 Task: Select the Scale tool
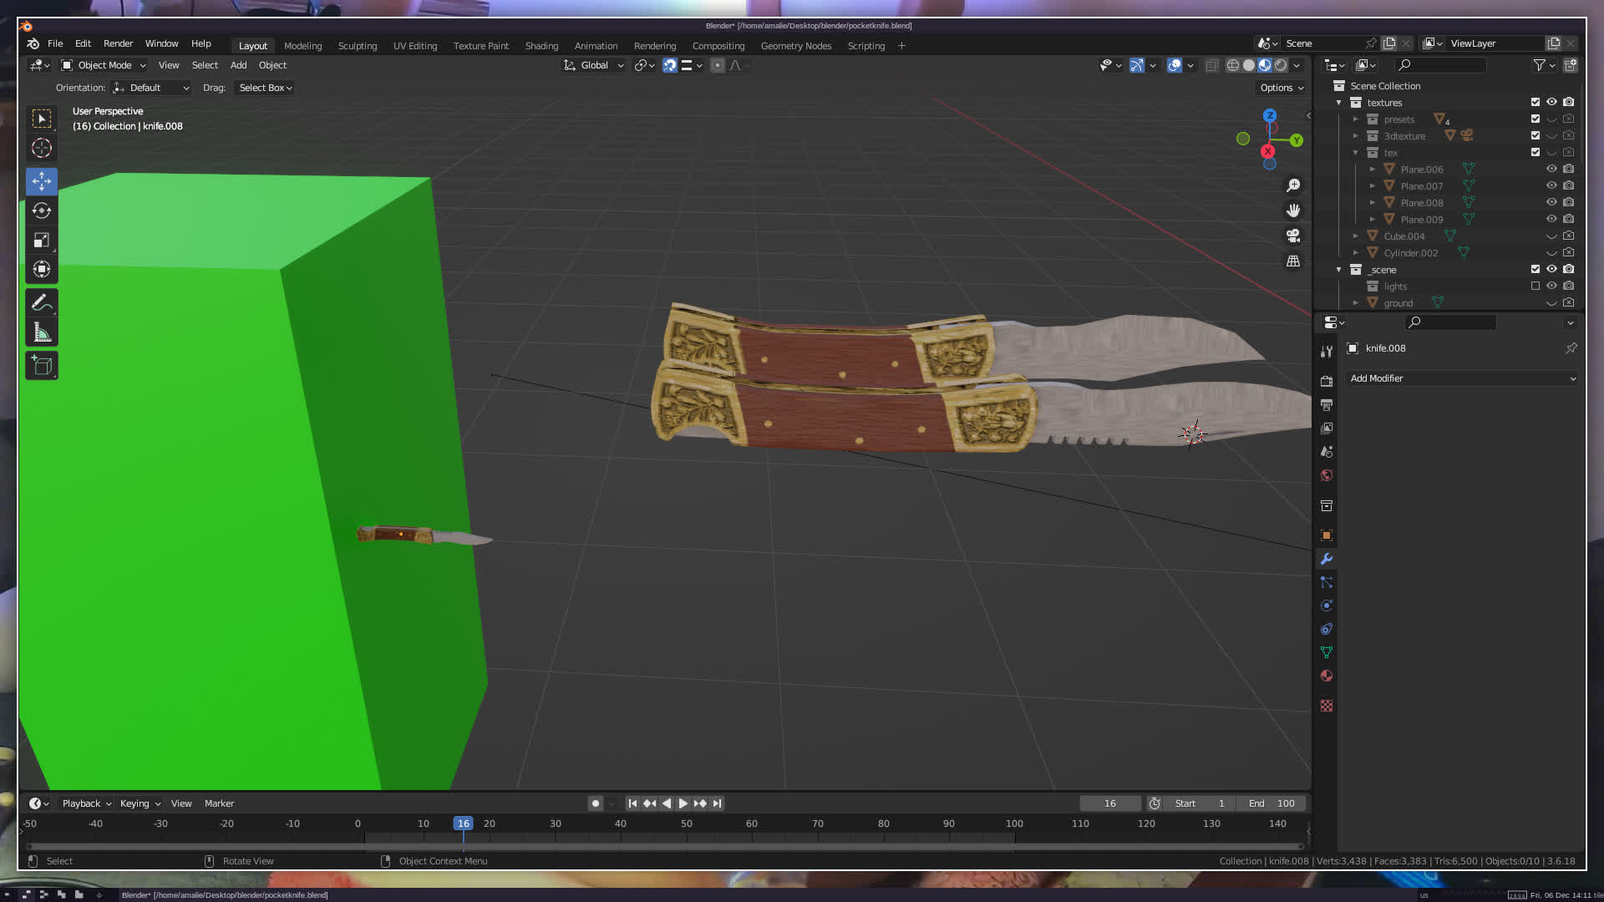42,241
